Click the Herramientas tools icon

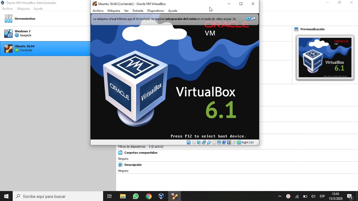pyautogui.click(x=8, y=19)
